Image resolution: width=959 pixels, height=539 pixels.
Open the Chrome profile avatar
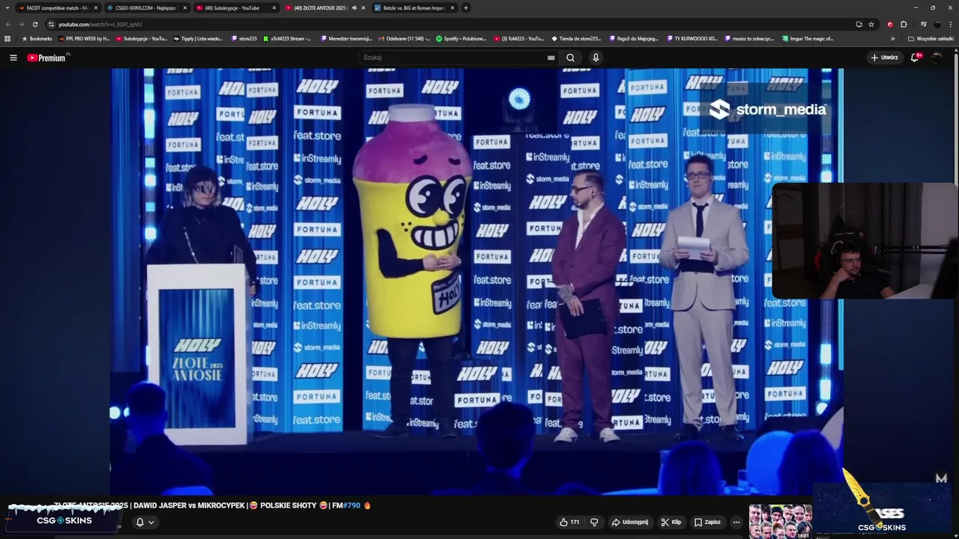pos(937,24)
